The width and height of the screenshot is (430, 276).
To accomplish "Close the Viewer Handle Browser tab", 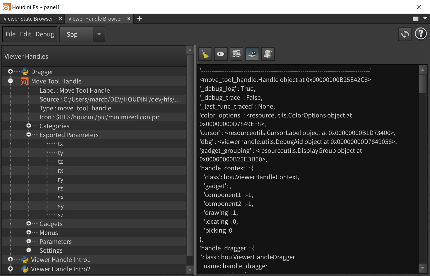I will (x=129, y=19).
